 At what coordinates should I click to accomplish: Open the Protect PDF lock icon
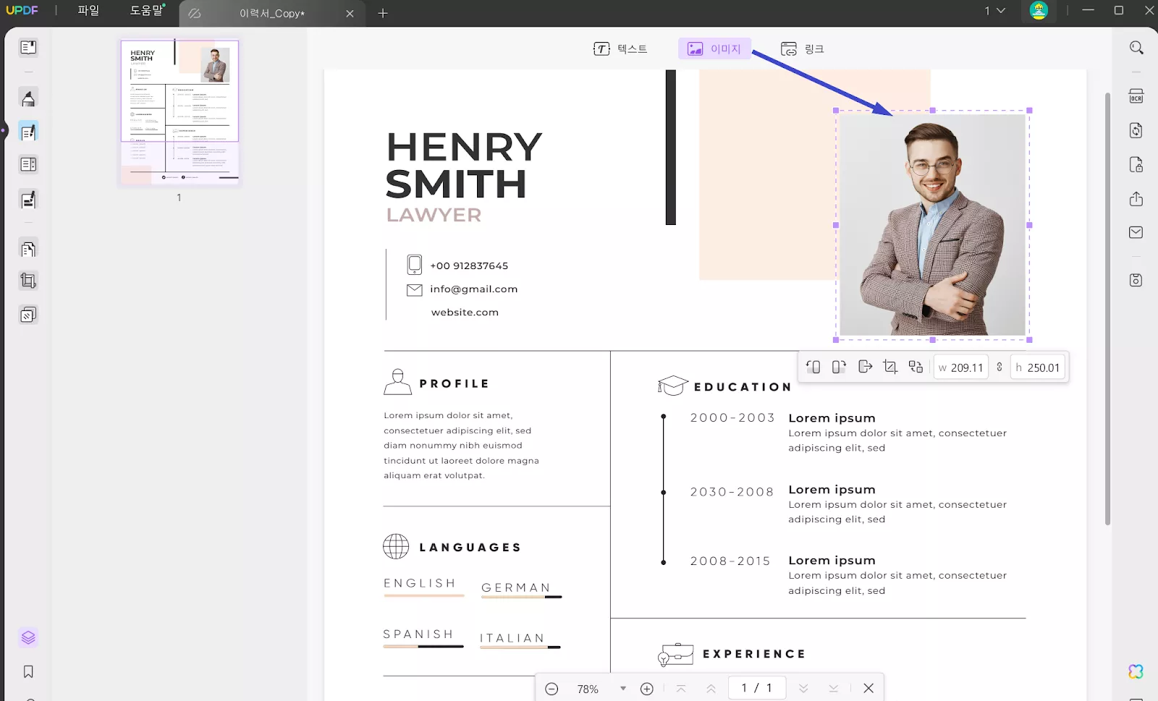pyautogui.click(x=1136, y=165)
